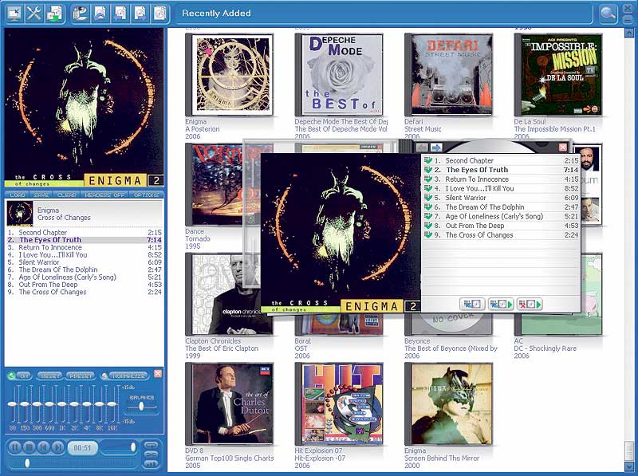Skip to the previous track
Image resolution: width=638 pixels, height=476 pixels.
[x=44, y=447]
